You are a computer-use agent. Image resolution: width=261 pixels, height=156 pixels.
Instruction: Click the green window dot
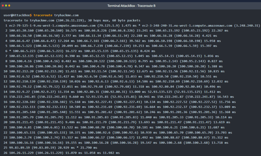pyautogui.click(x=6, y=6)
